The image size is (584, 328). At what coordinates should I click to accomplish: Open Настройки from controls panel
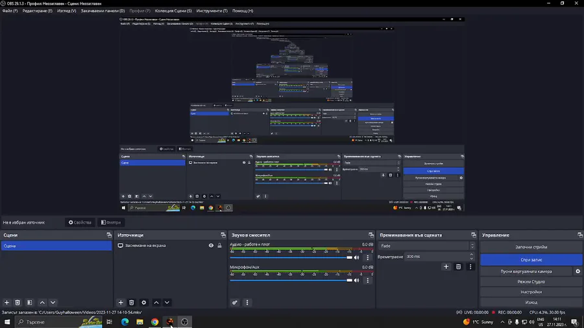pos(531,292)
